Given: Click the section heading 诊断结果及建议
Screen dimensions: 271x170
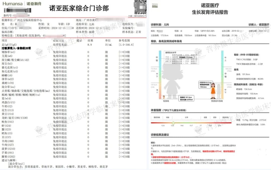Looking at the screenshot, I should [x=160, y=135].
